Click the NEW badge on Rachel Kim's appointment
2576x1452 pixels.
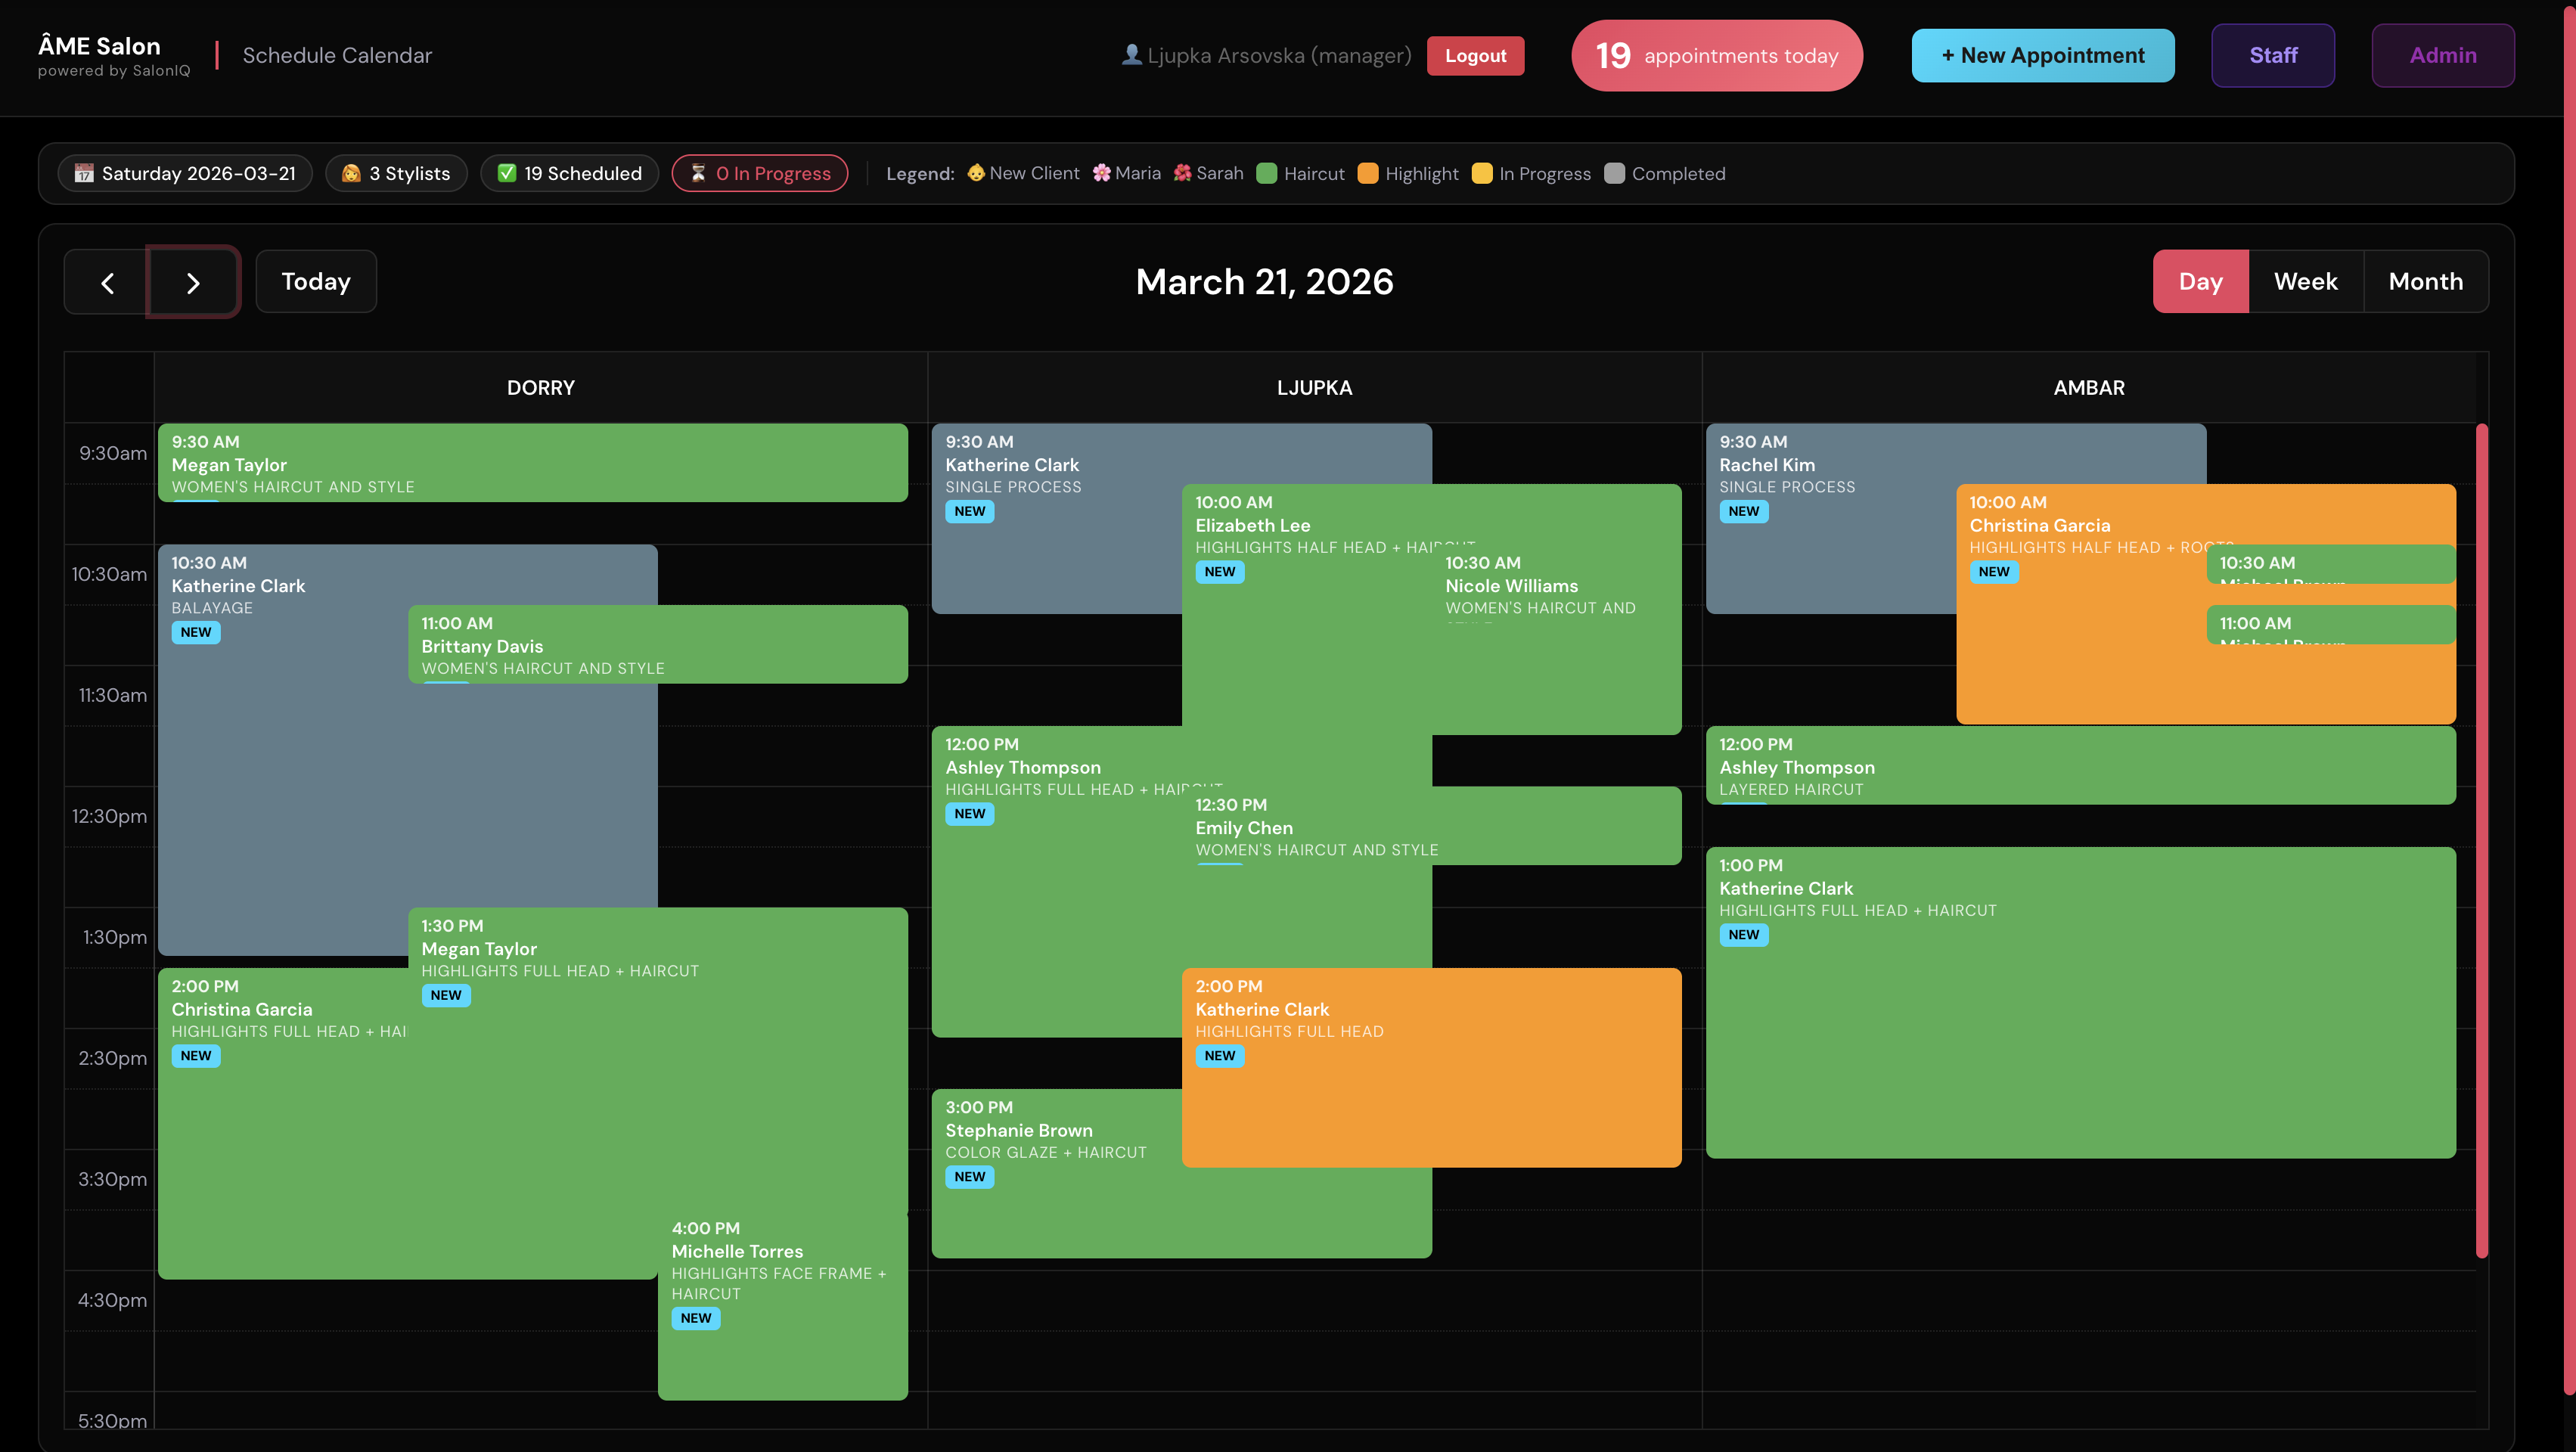click(x=1744, y=511)
